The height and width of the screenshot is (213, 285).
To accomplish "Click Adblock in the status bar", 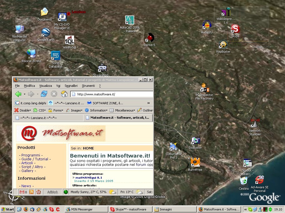I will click(53, 192).
